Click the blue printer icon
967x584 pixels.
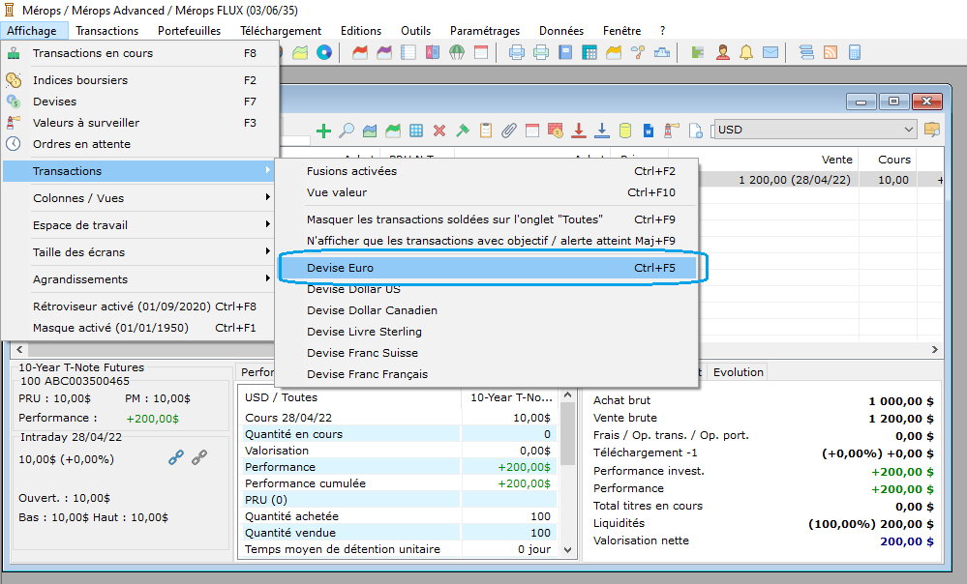click(x=517, y=52)
